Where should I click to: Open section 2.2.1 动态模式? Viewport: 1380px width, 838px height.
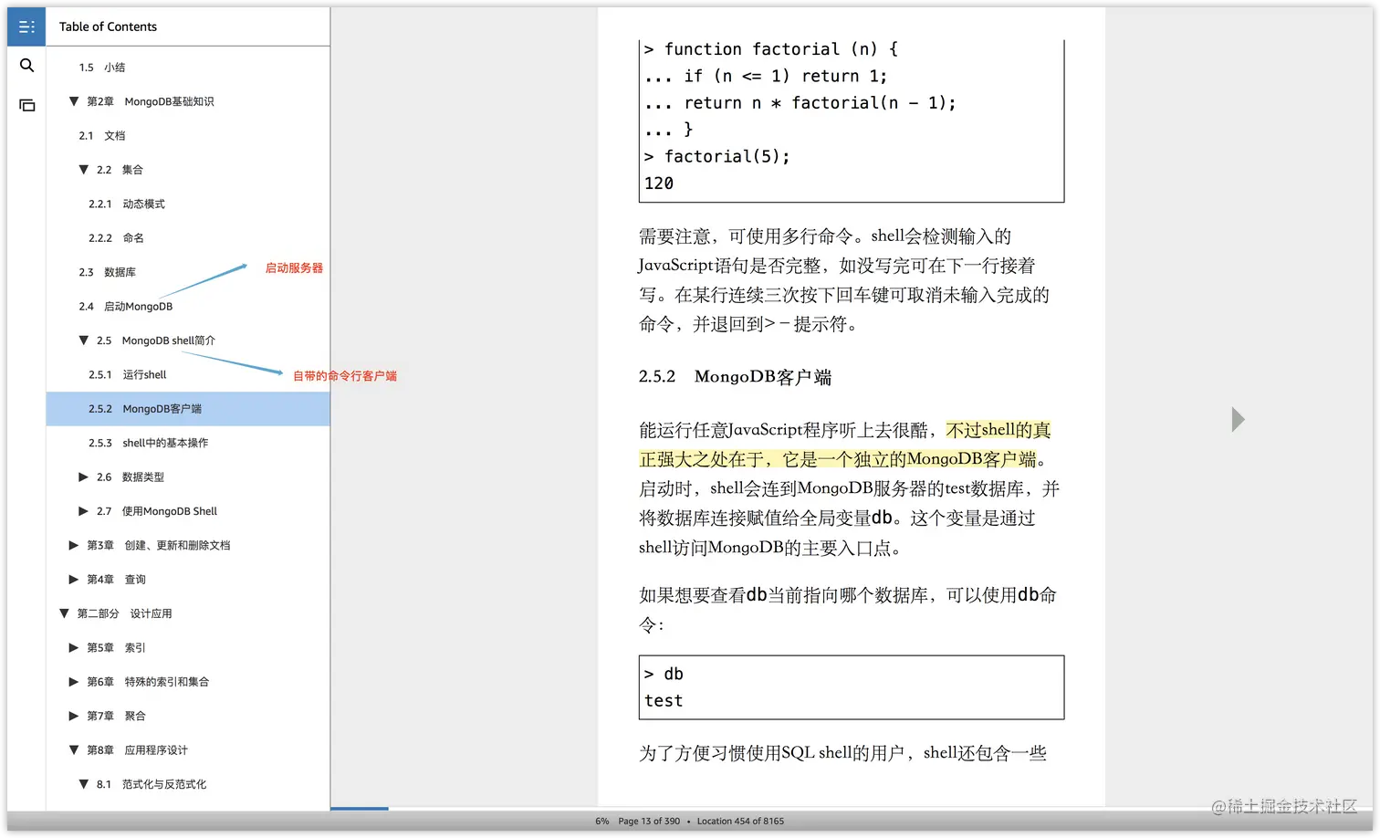(127, 204)
